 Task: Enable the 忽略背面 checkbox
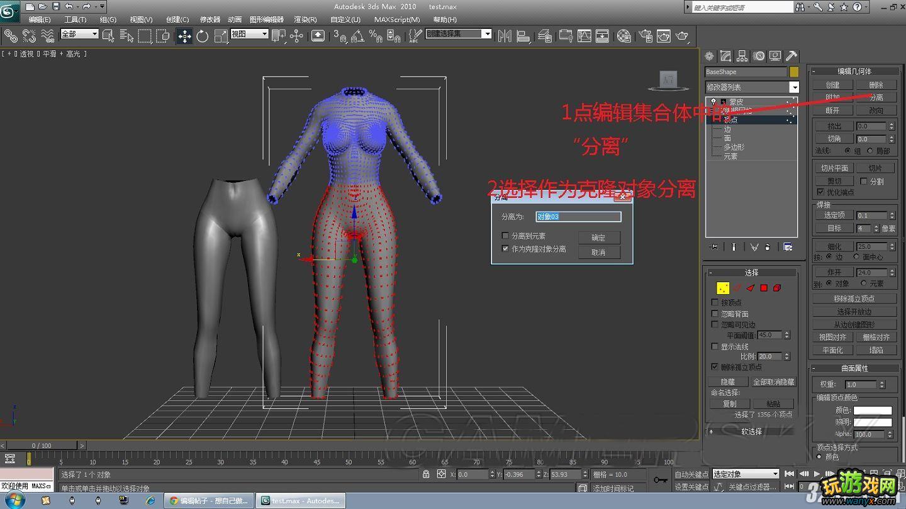pos(715,314)
